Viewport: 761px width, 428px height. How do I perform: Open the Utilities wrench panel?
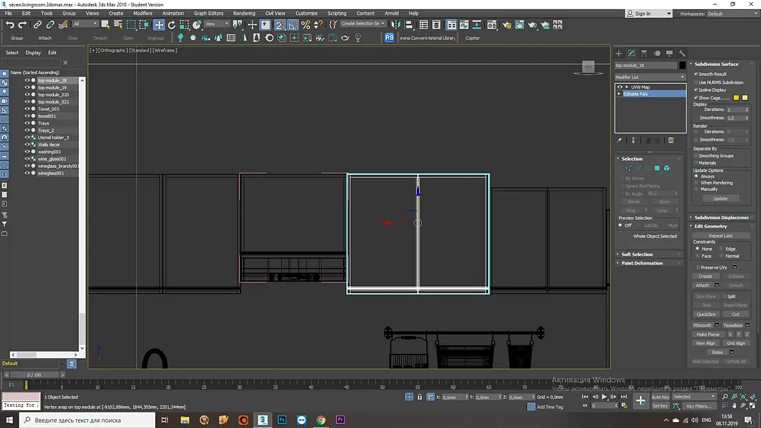tap(682, 53)
